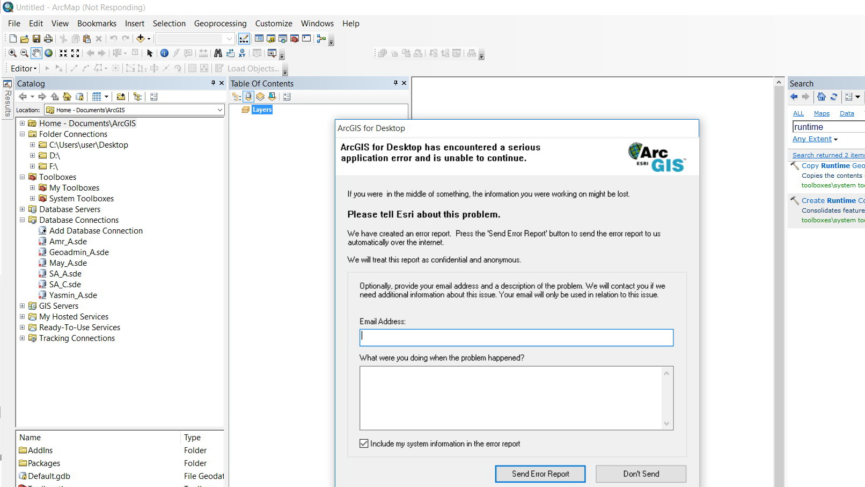Toggle List By Source in Table Of Contents
Screen dimensions: 865x487
coord(248,97)
